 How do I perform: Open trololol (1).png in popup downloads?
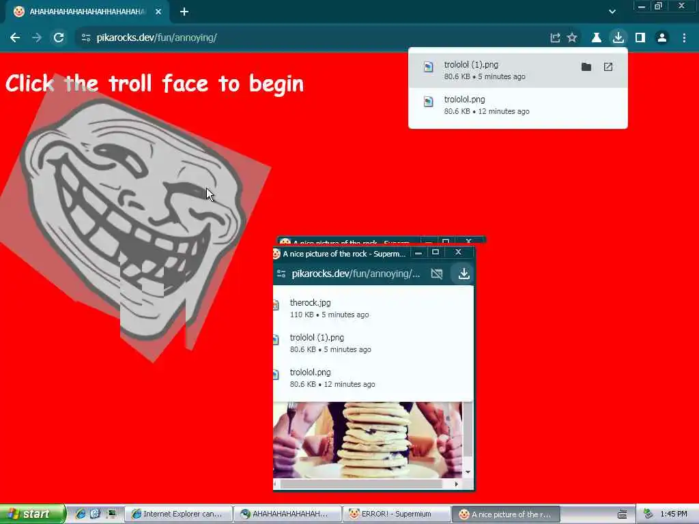(373, 343)
